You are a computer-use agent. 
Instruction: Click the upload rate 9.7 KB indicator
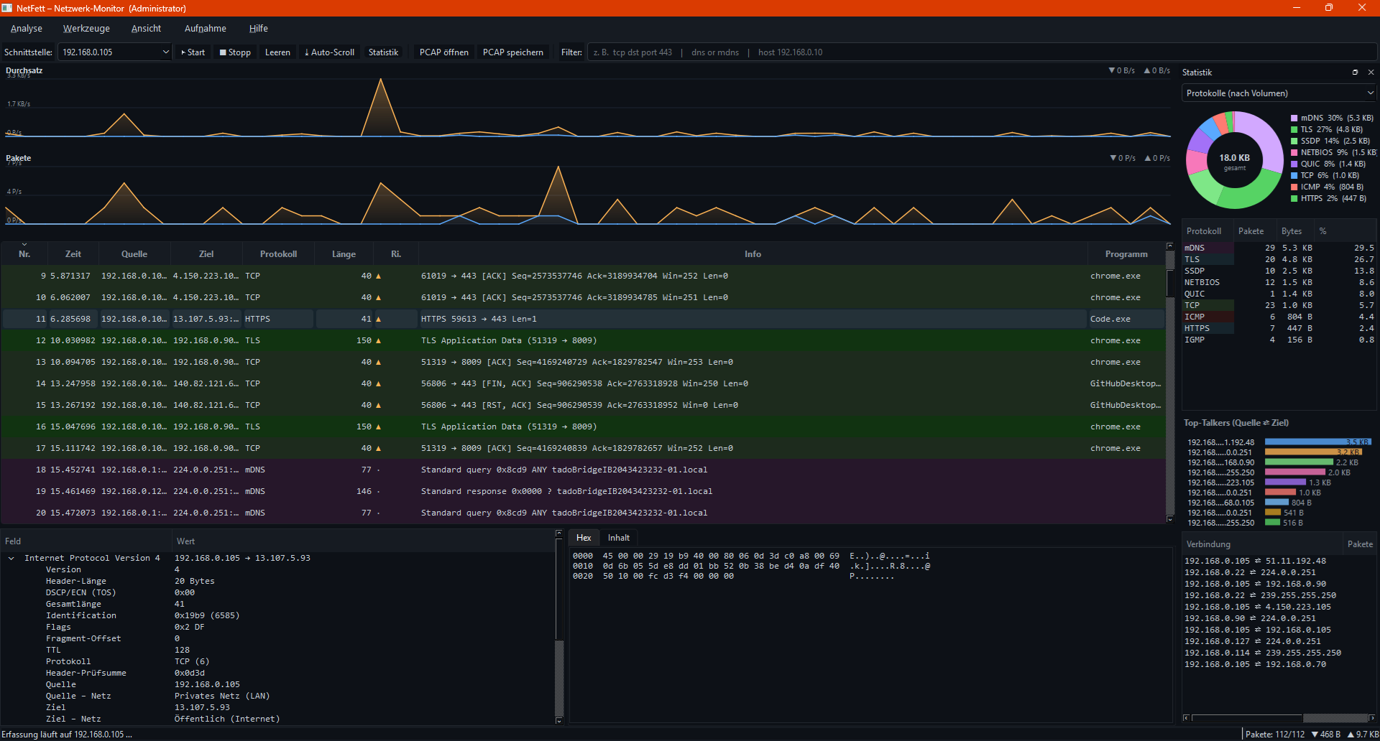pos(1363,735)
